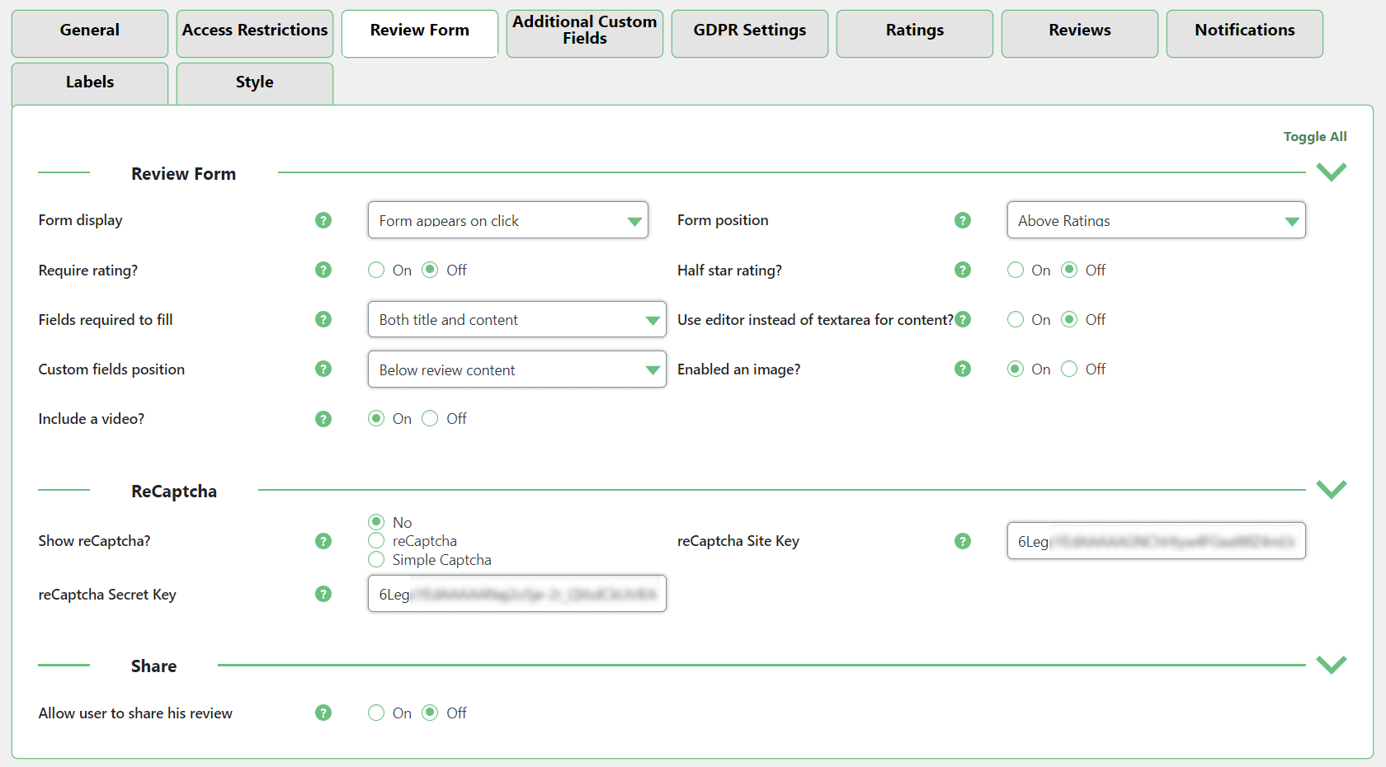Click the Toggle All link
Screen dimensions: 1386x767
[1314, 137]
